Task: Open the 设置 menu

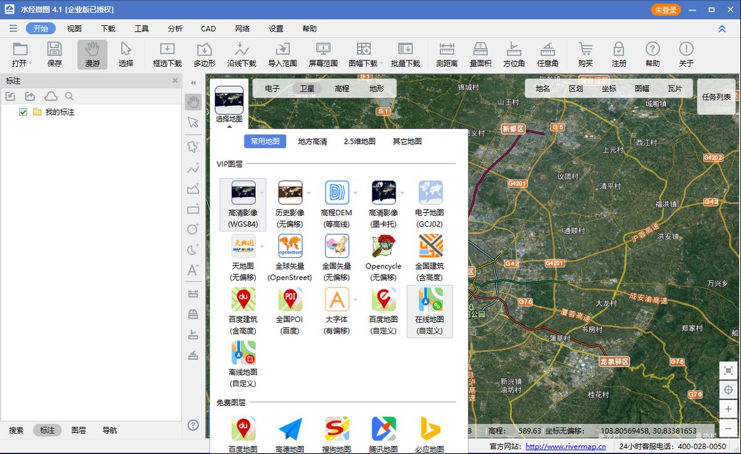Action: pyautogui.click(x=275, y=28)
